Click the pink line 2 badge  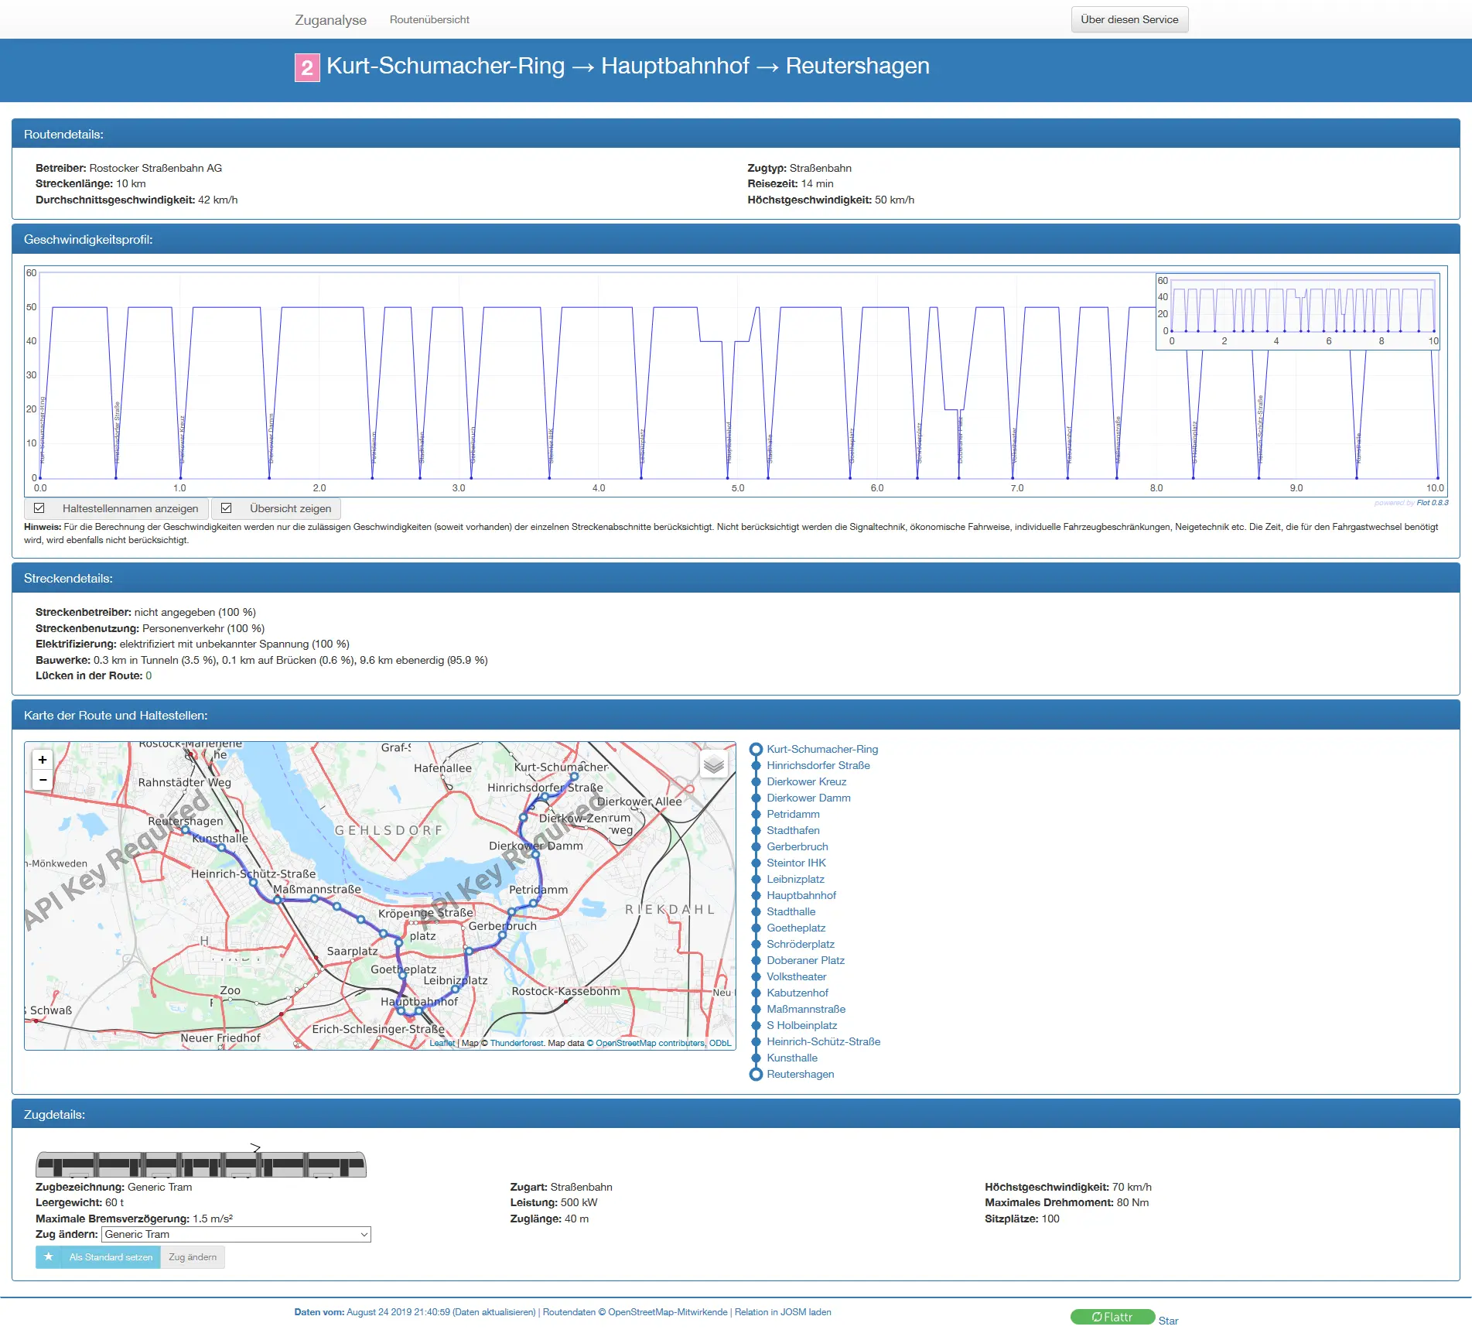[x=307, y=67]
